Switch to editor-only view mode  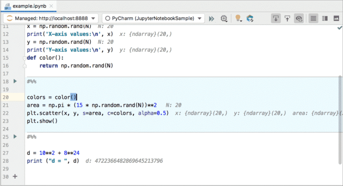[x=313, y=19]
